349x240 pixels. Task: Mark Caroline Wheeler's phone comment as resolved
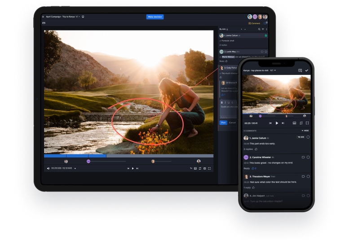pos(308,157)
